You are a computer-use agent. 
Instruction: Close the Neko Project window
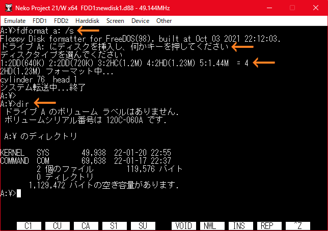pyautogui.click(x=316, y=8)
